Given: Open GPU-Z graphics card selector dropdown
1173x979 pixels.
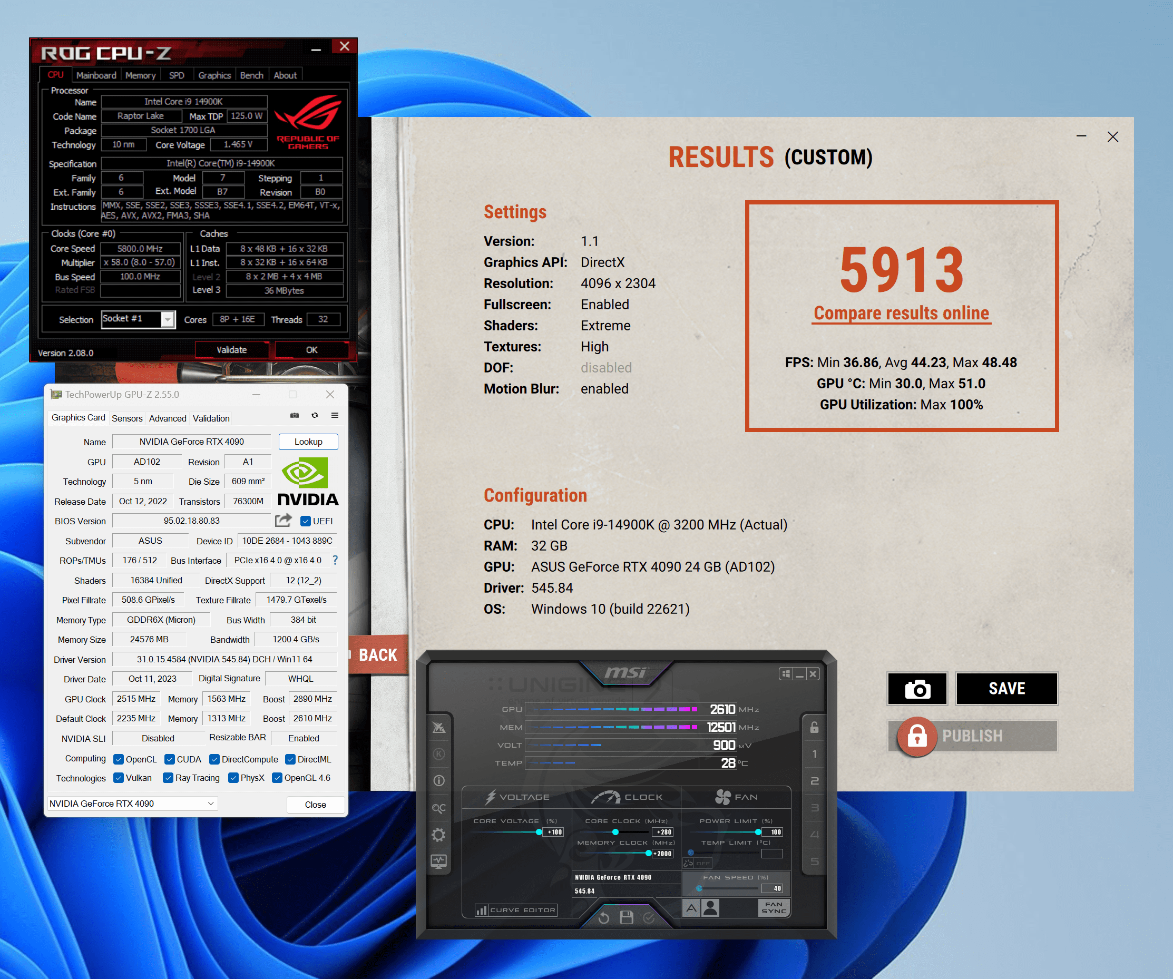Looking at the screenshot, I should [x=132, y=804].
